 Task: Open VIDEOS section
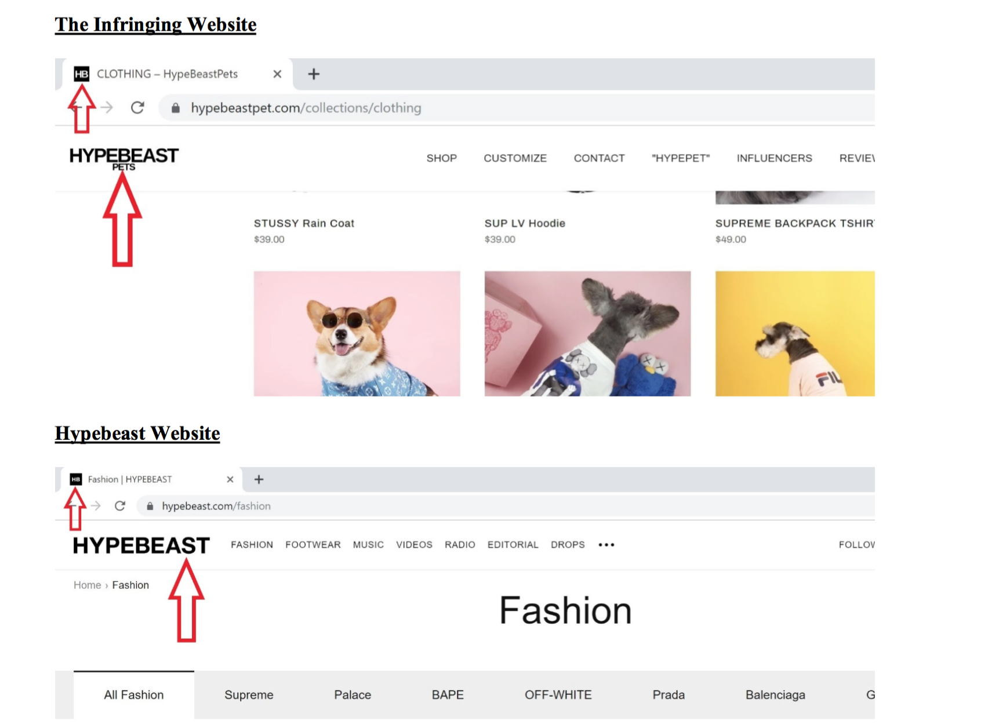(414, 545)
